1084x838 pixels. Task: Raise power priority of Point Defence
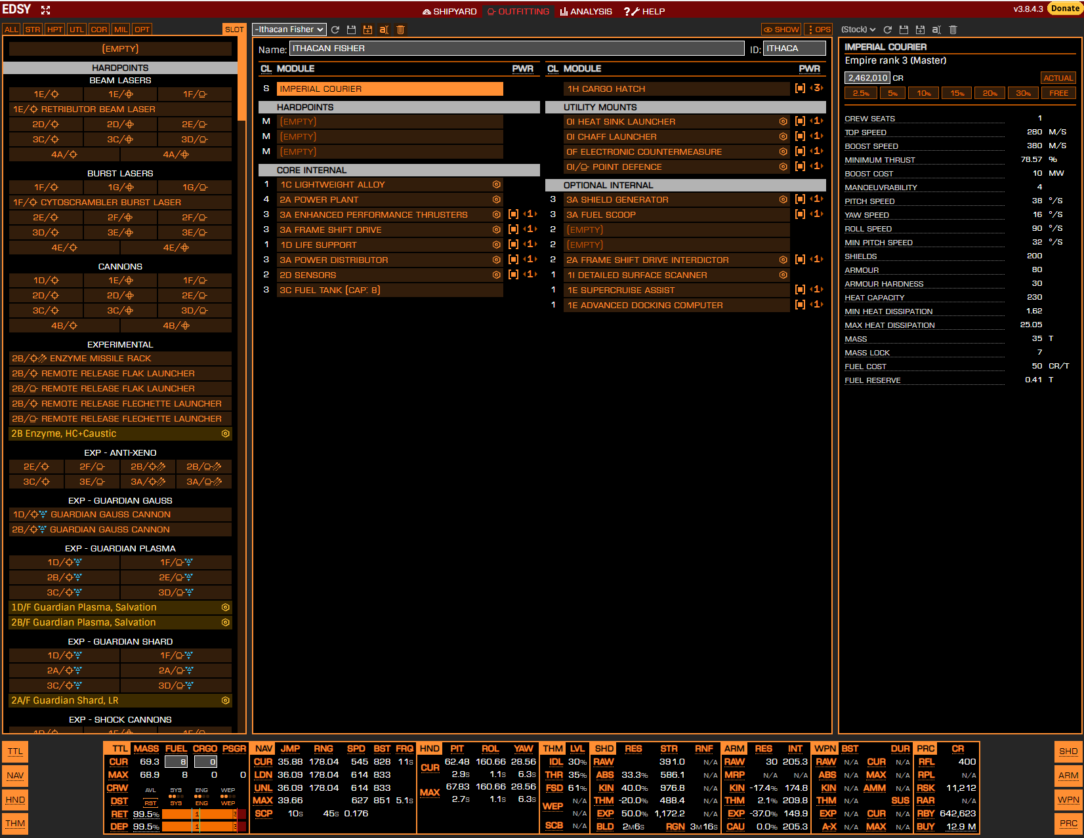click(822, 167)
